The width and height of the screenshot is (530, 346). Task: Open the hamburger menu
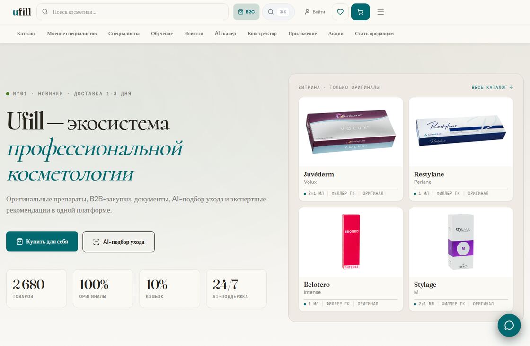380,12
